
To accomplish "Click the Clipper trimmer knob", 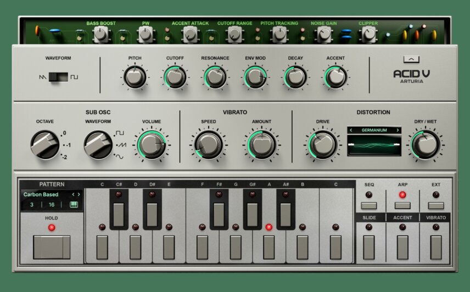I will [368, 35].
